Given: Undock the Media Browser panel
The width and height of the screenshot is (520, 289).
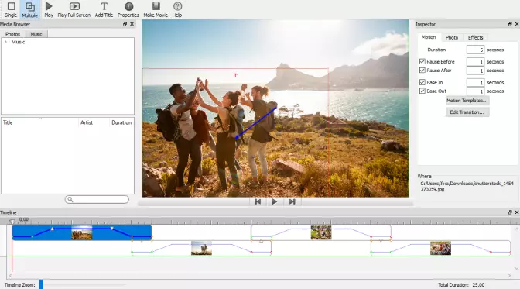Looking at the screenshot, I should [125, 24].
